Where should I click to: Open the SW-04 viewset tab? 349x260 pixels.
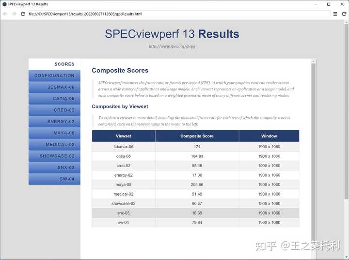pos(54,179)
